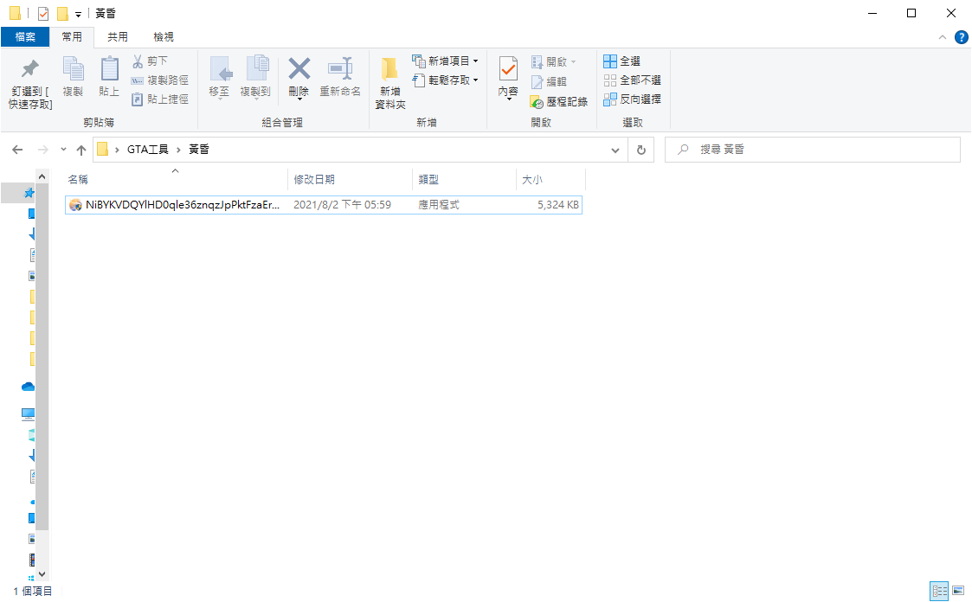Click the 貼上 (Paste) clipboard icon
The width and height of the screenshot is (972, 602).
[109, 77]
